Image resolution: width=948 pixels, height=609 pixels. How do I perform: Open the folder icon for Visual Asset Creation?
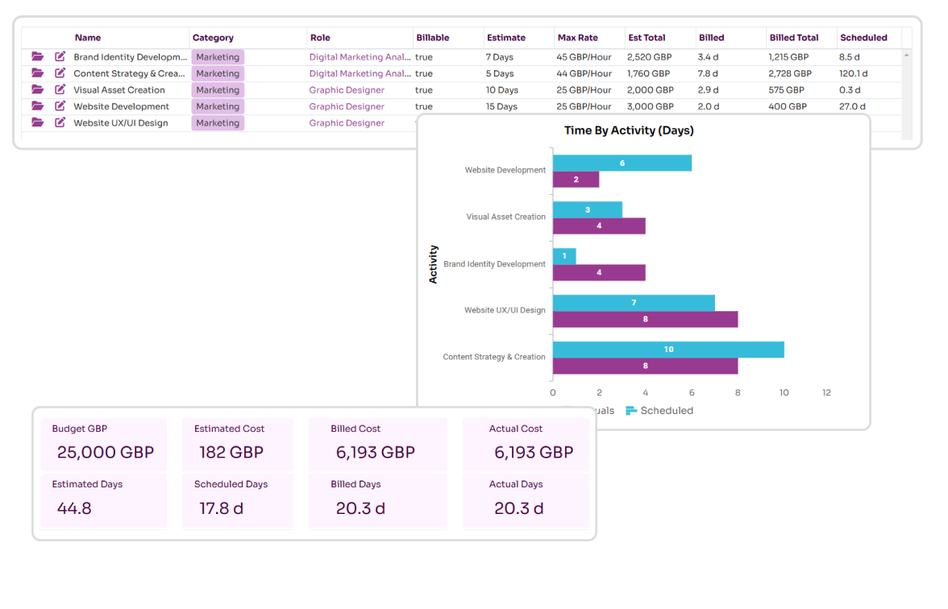(37, 89)
